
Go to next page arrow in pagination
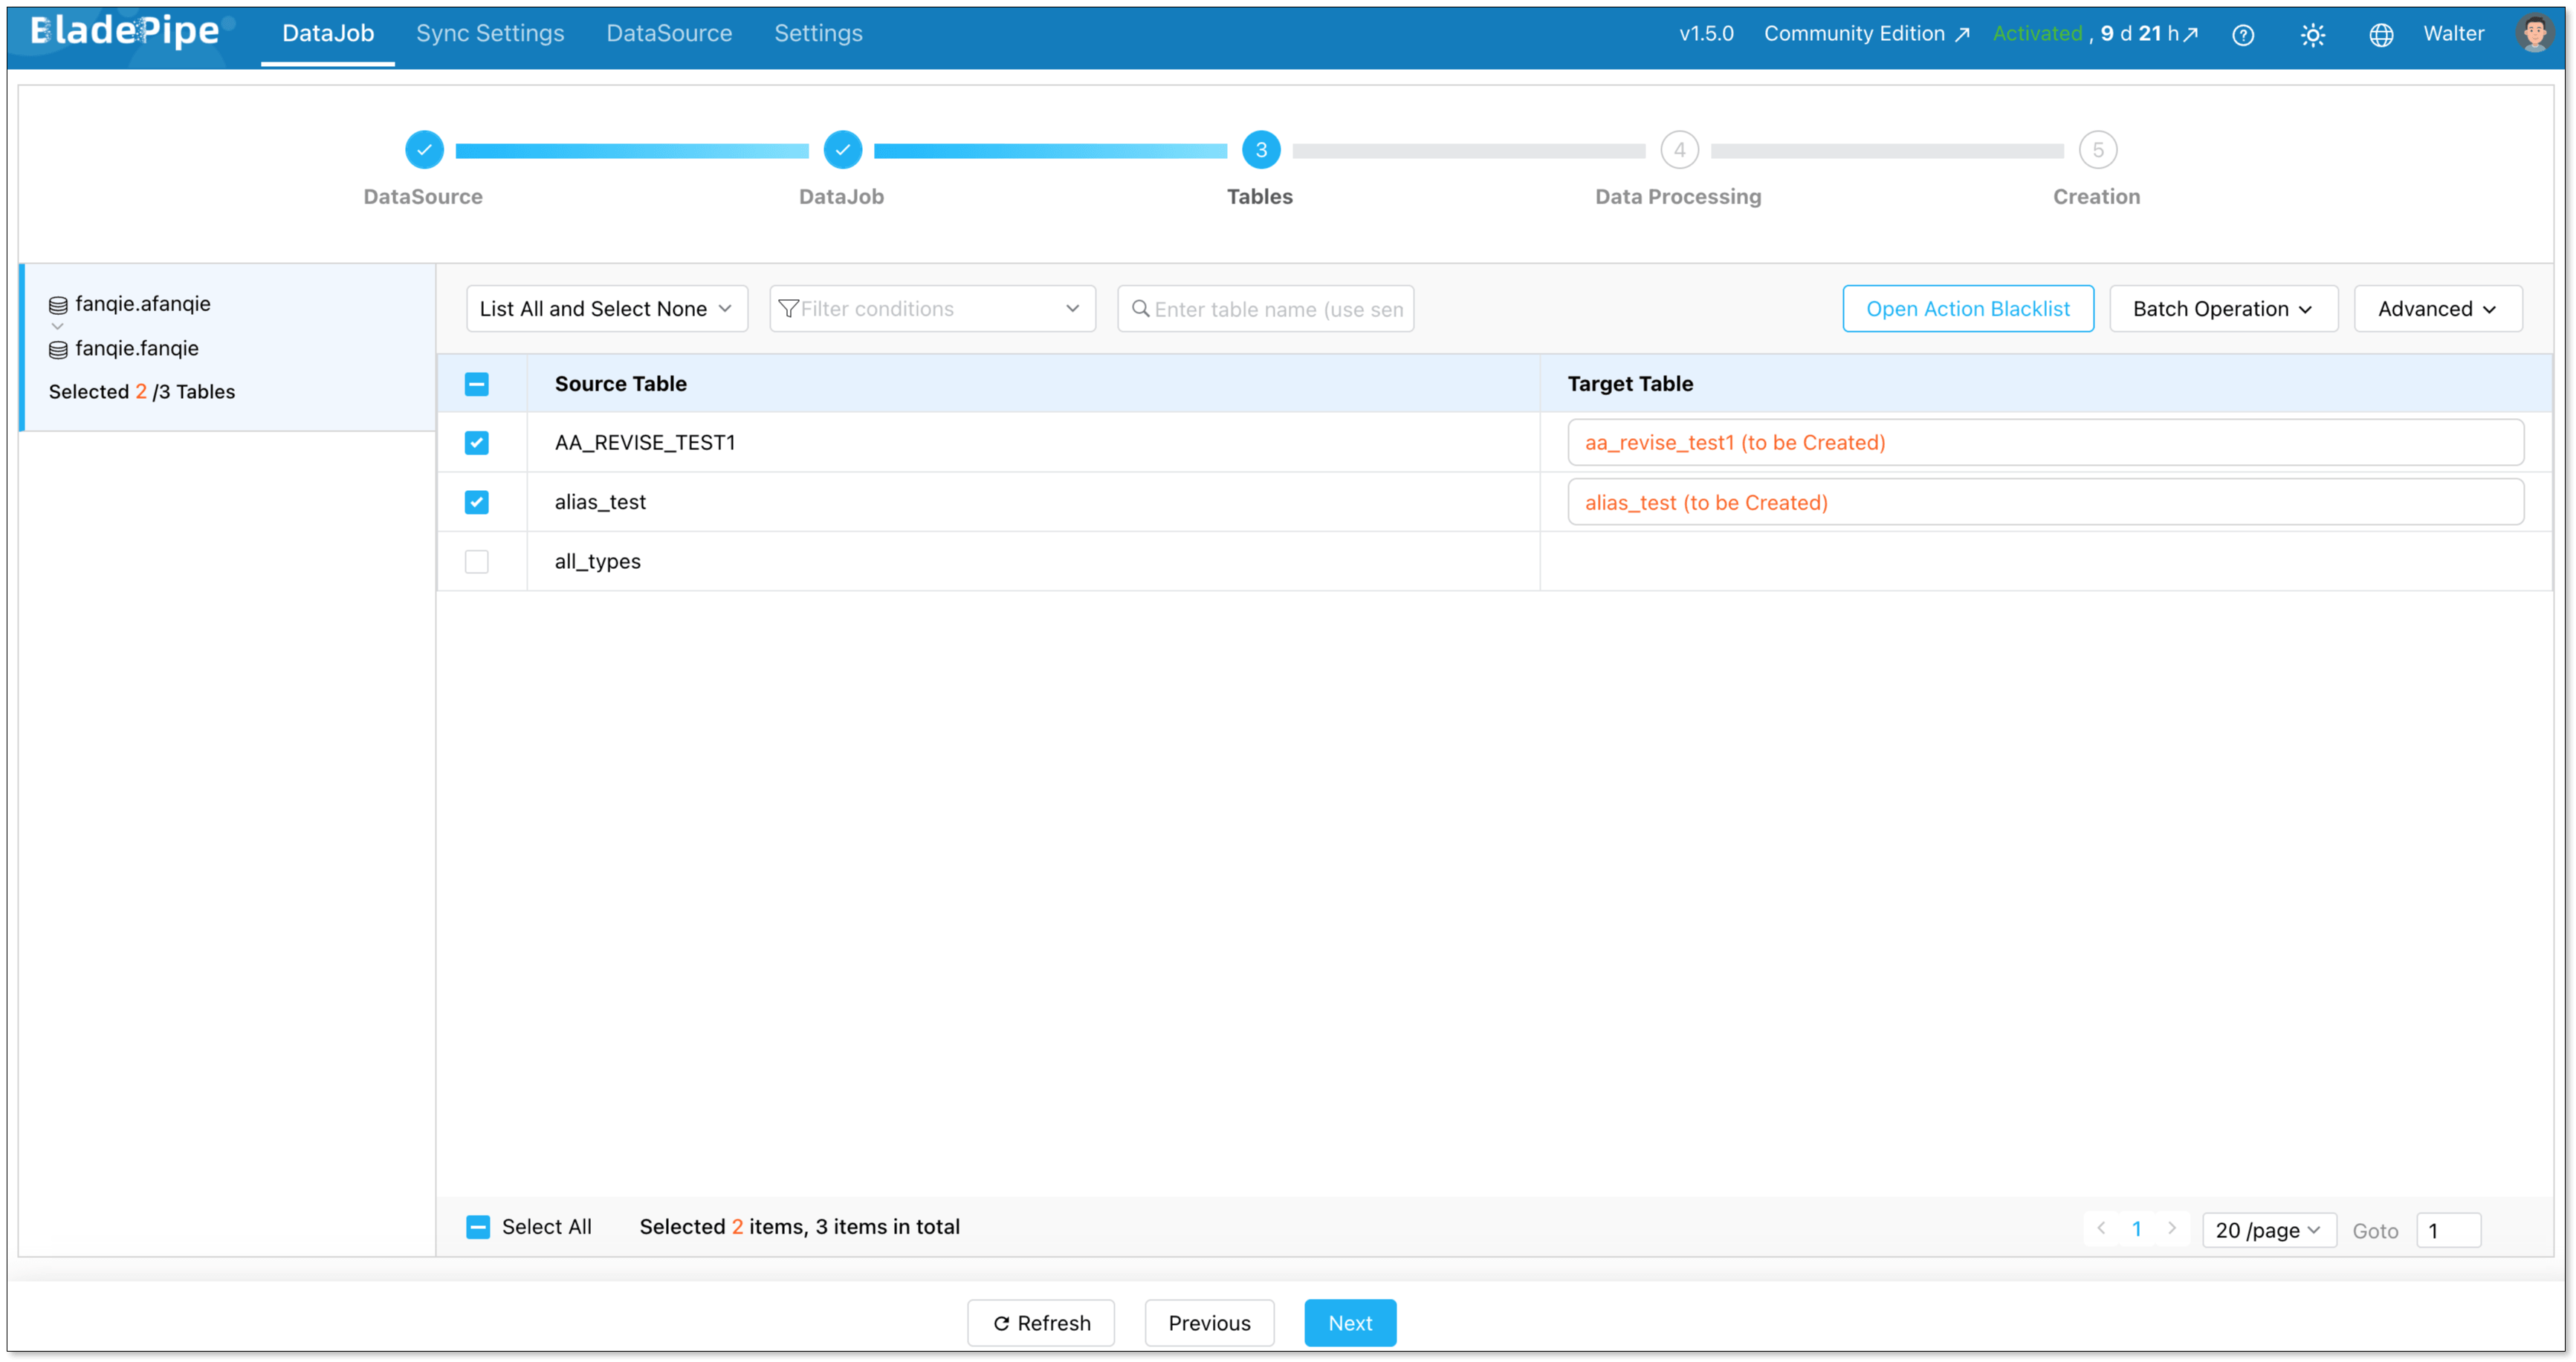pos(2172,1228)
